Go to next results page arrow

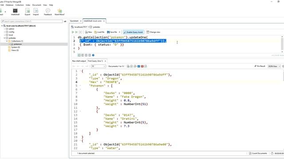[x=82, y=66]
